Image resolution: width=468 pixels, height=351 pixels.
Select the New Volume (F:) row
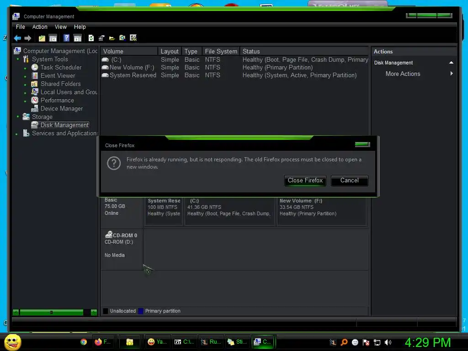pos(234,68)
